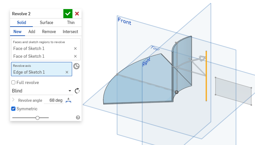Flip the revolve direction using the circular arrow
Image resolution: width=255 pixels, height=145 pixels.
[x=77, y=91]
